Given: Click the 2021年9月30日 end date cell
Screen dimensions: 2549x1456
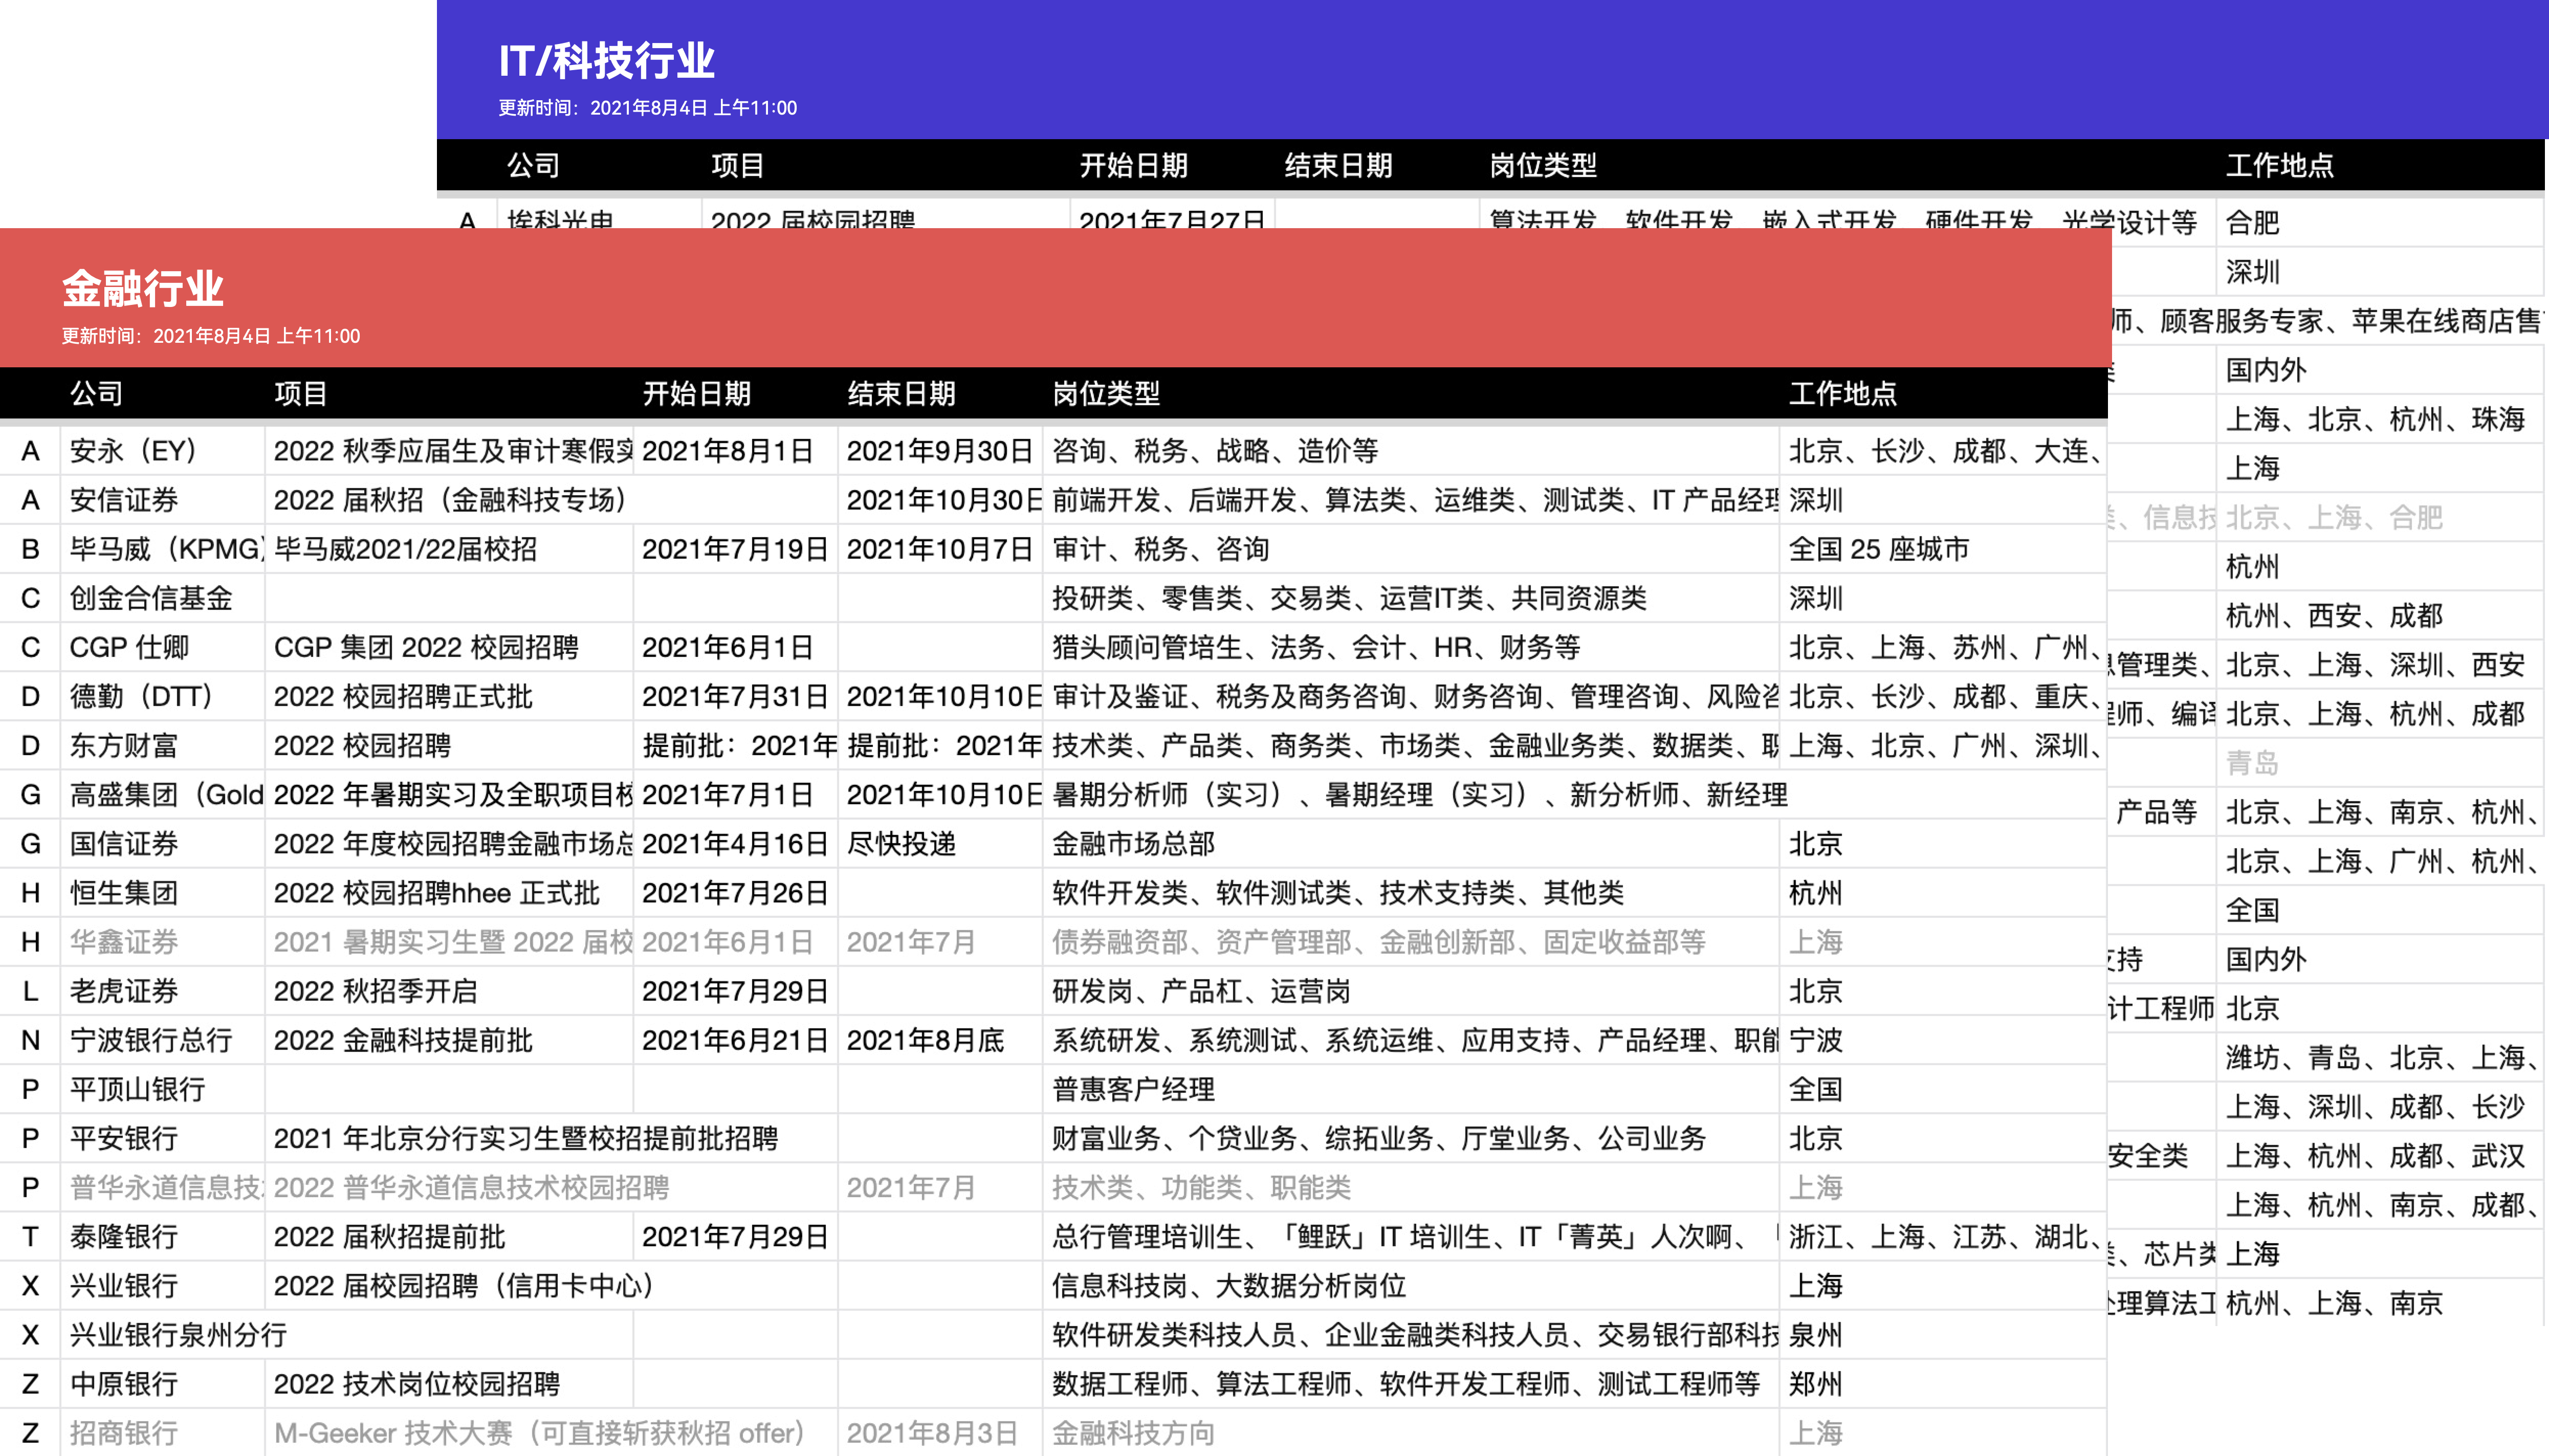Looking at the screenshot, I should (940, 451).
